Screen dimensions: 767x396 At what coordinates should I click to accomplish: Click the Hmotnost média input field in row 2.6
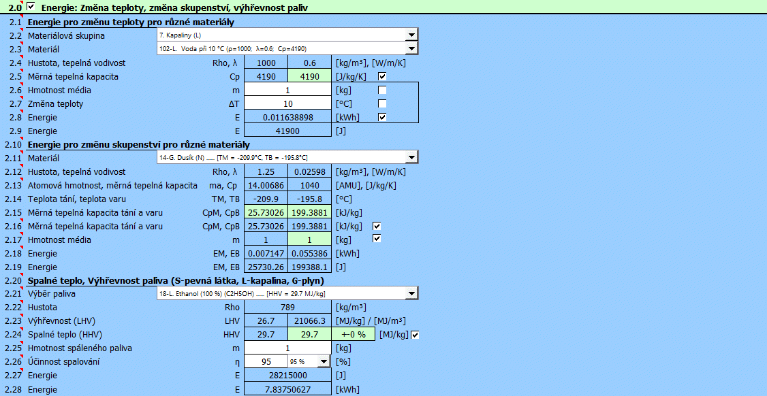287,90
